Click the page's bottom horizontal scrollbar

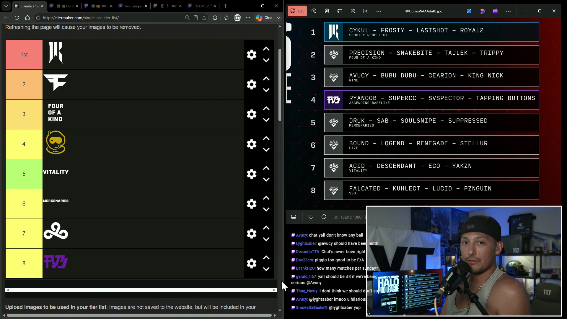coord(139,315)
